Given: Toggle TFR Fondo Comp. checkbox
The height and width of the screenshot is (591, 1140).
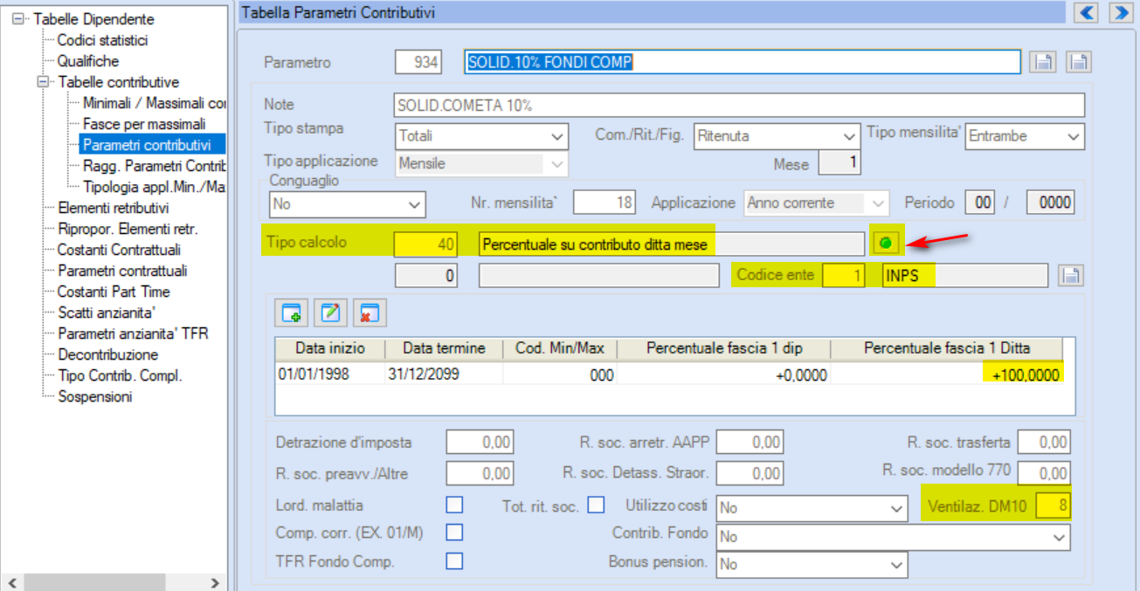Looking at the screenshot, I should (x=454, y=561).
